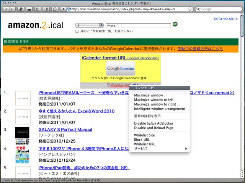Click the [インプレスジャパン] publisher text

click(57, 154)
